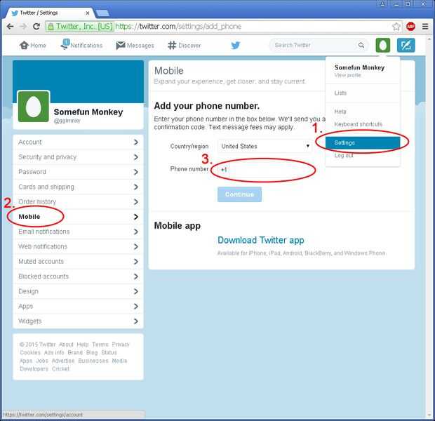Image resolution: width=435 pixels, height=421 pixels.
Task: Open Cards and shipping settings
Action: click(x=78, y=187)
